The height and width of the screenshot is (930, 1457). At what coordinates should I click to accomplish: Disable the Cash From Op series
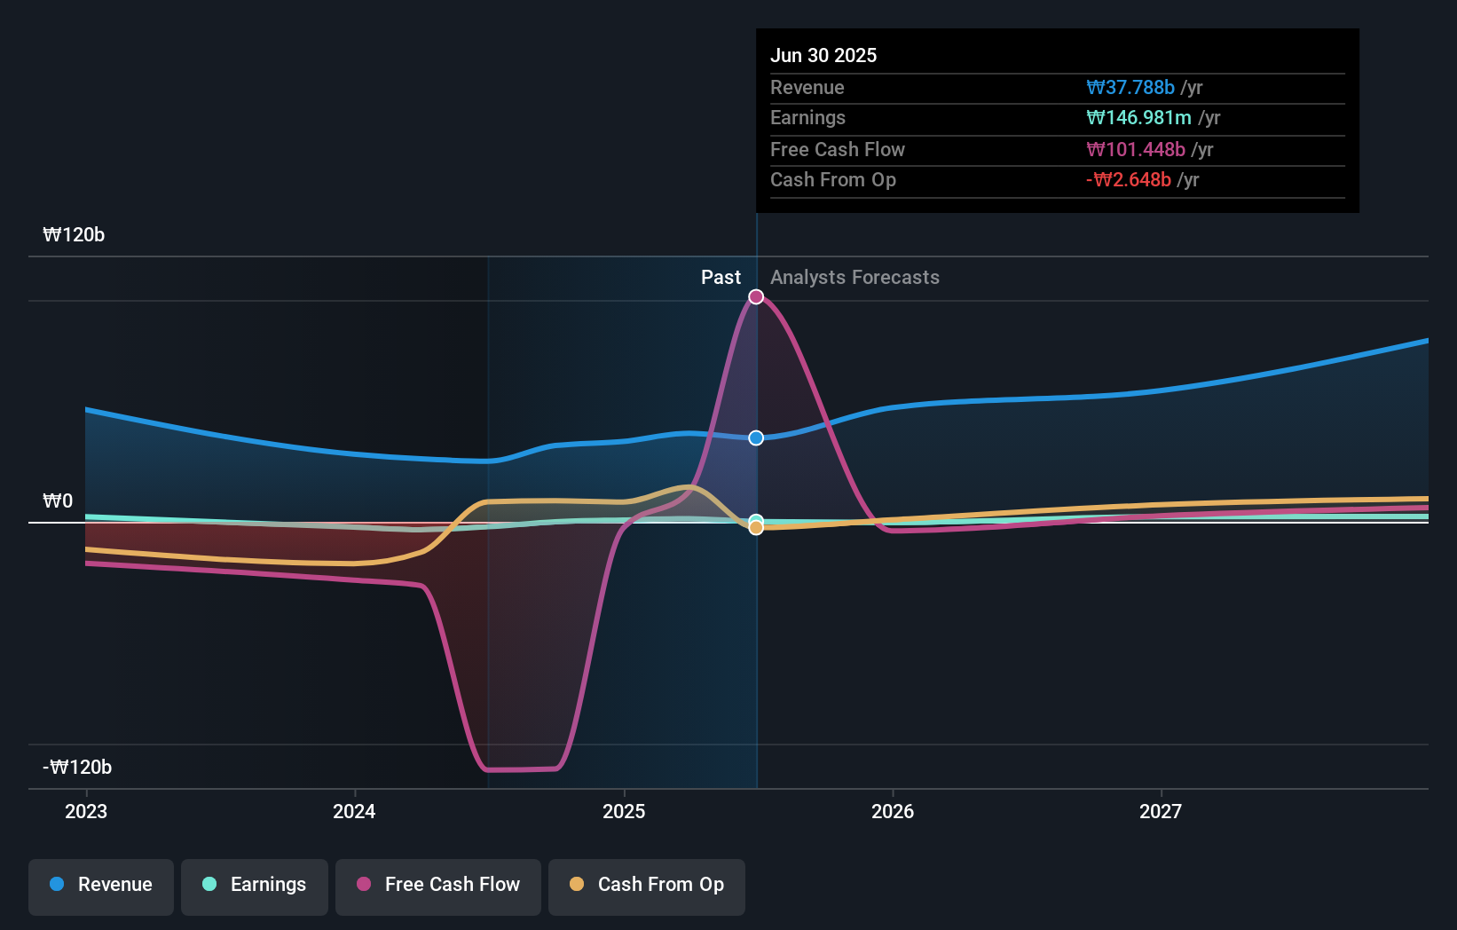click(646, 885)
